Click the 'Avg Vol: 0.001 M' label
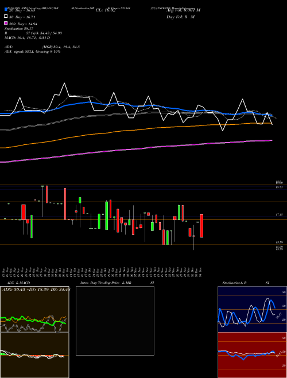The height and width of the screenshot is (378, 287). pyautogui.click(x=183, y=10)
